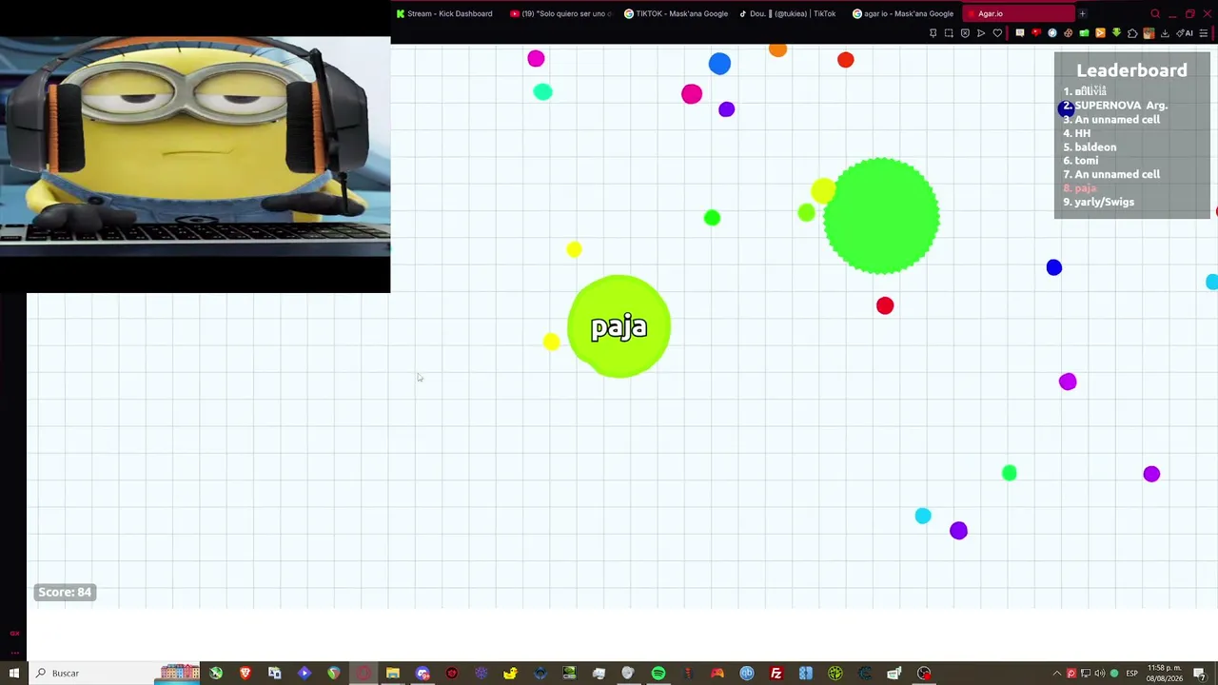Select the active Agar.io tab
Image resolution: width=1218 pixels, height=685 pixels.
tap(1018, 13)
